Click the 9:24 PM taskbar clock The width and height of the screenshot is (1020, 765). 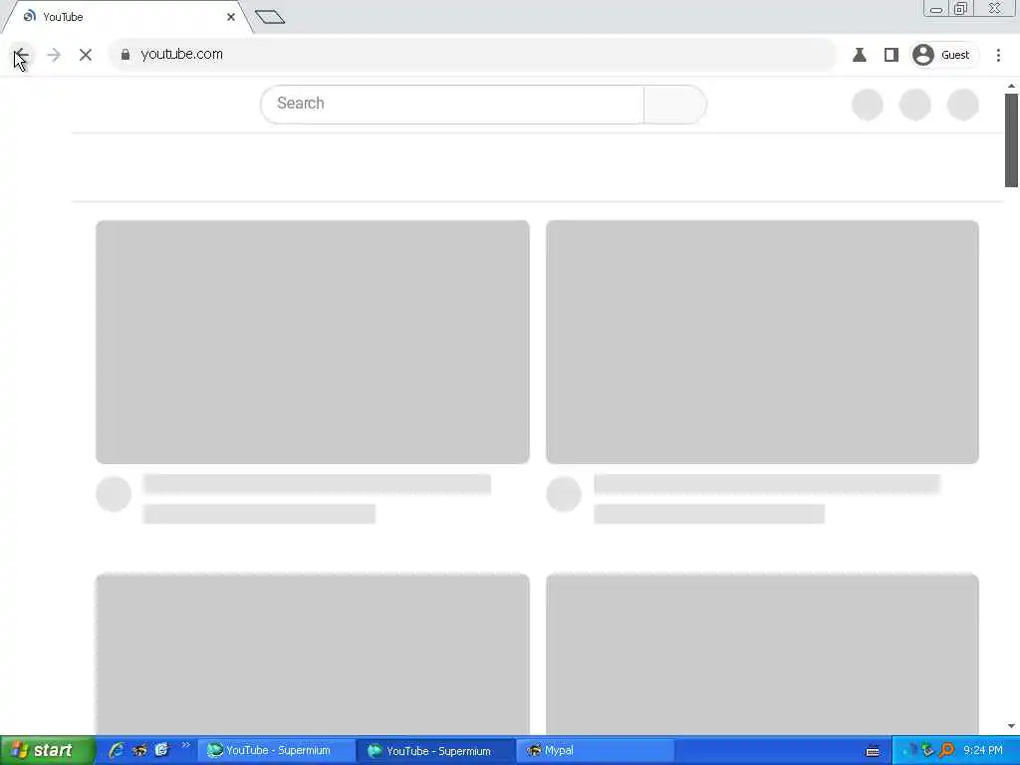[x=983, y=750]
